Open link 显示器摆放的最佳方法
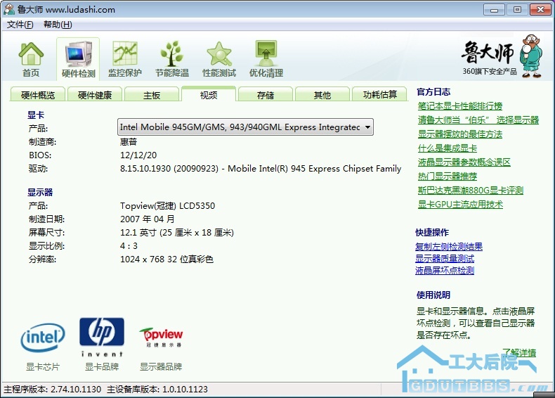Viewport: 555px width, 398px height. pyautogui.click(x=459, y=134)
